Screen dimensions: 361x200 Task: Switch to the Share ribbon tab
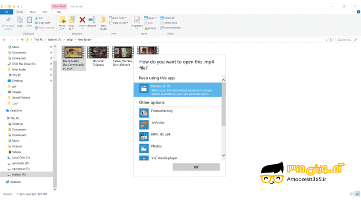click(33, 12)
